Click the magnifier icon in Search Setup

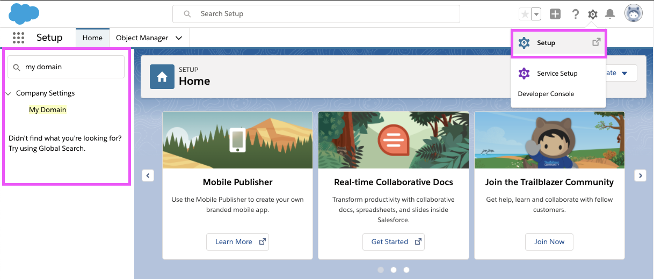(x=187, y=14)
